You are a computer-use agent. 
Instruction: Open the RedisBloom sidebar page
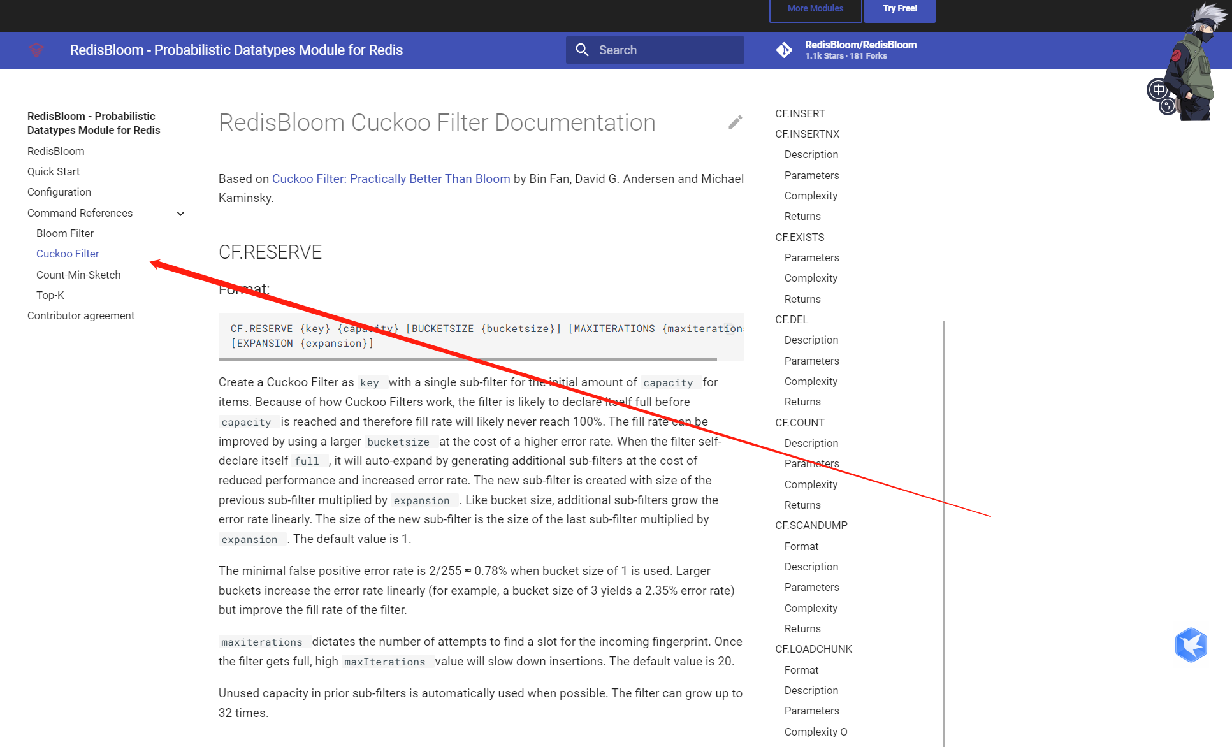[x=56, y=151]
